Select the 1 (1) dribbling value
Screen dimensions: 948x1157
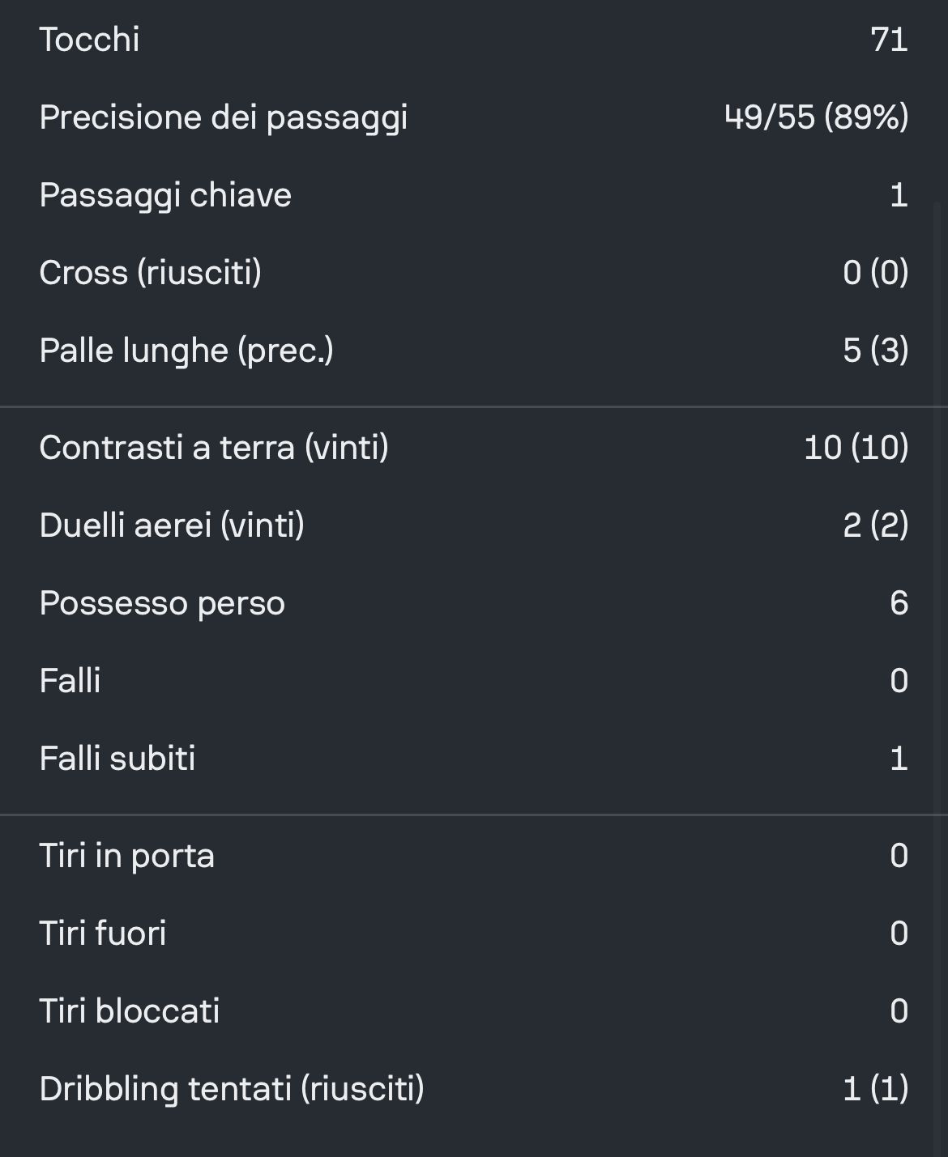click(875, 1089)
